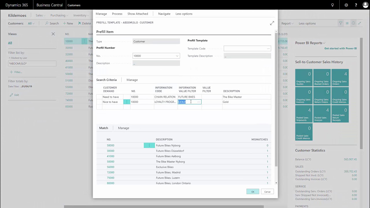
Task: Open row menu for Future Bikes Nyborg match
Action: (149, 145)
